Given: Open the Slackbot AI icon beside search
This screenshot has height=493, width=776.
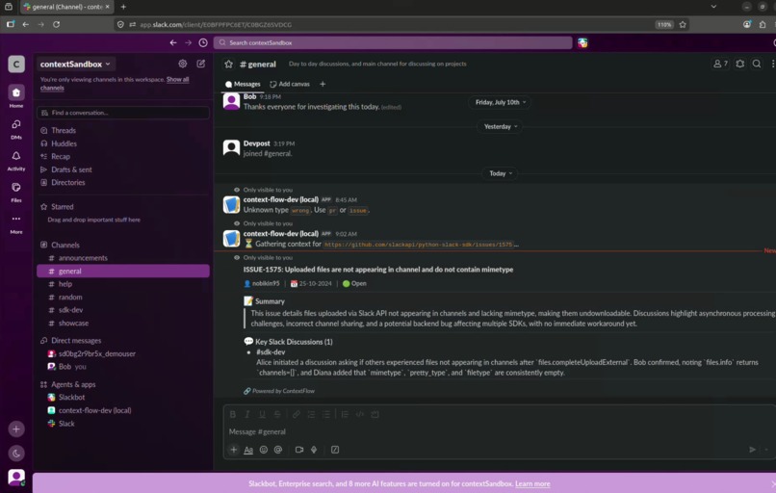Looking at the screenshot, I should pyautogui.click(x=582, y=42).
